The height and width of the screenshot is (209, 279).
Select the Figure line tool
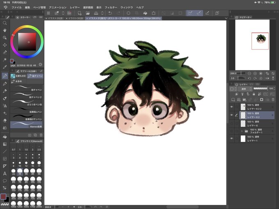tap(5, 151)
